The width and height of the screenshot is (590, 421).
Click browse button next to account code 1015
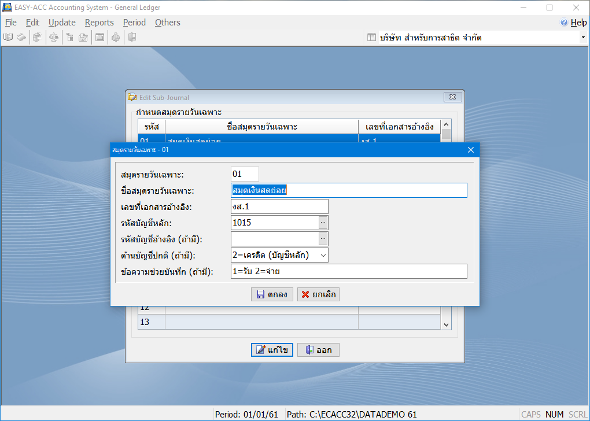323,222
